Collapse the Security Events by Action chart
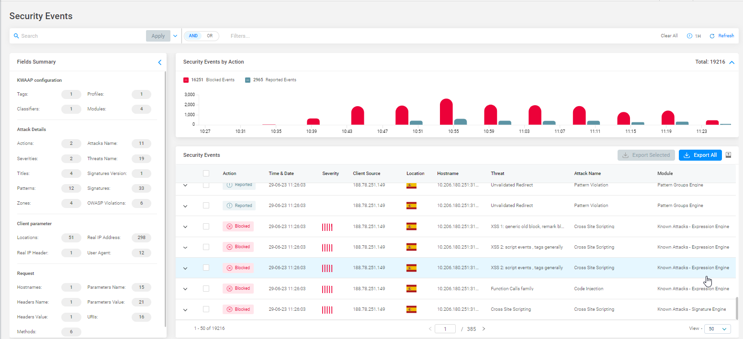 [732, 62]
